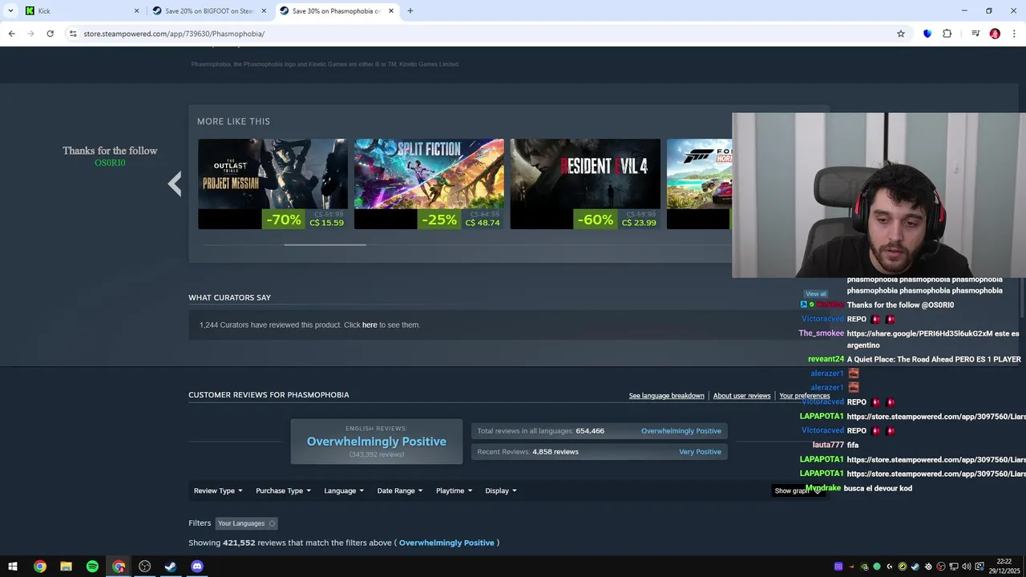Open a new browser tab
This screenshot has height=577, width=1026.
(410, 11)
